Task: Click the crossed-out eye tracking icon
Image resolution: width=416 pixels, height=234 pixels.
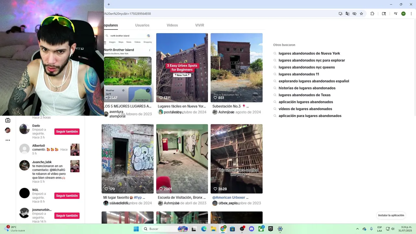Action: click(x=354, y=14)
